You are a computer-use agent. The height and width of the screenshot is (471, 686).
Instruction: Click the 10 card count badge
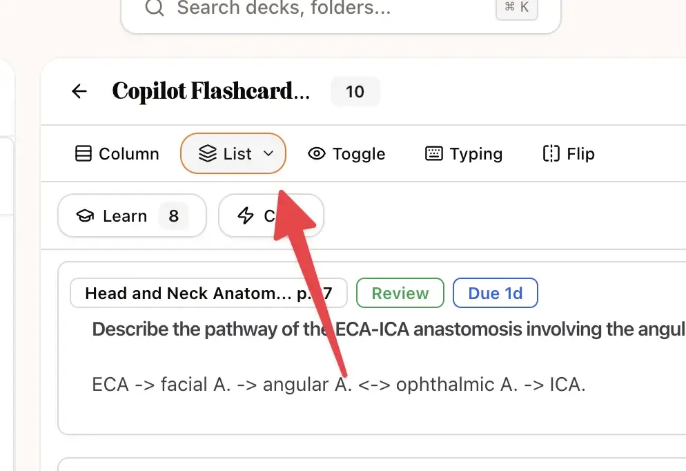pos(355,91)
